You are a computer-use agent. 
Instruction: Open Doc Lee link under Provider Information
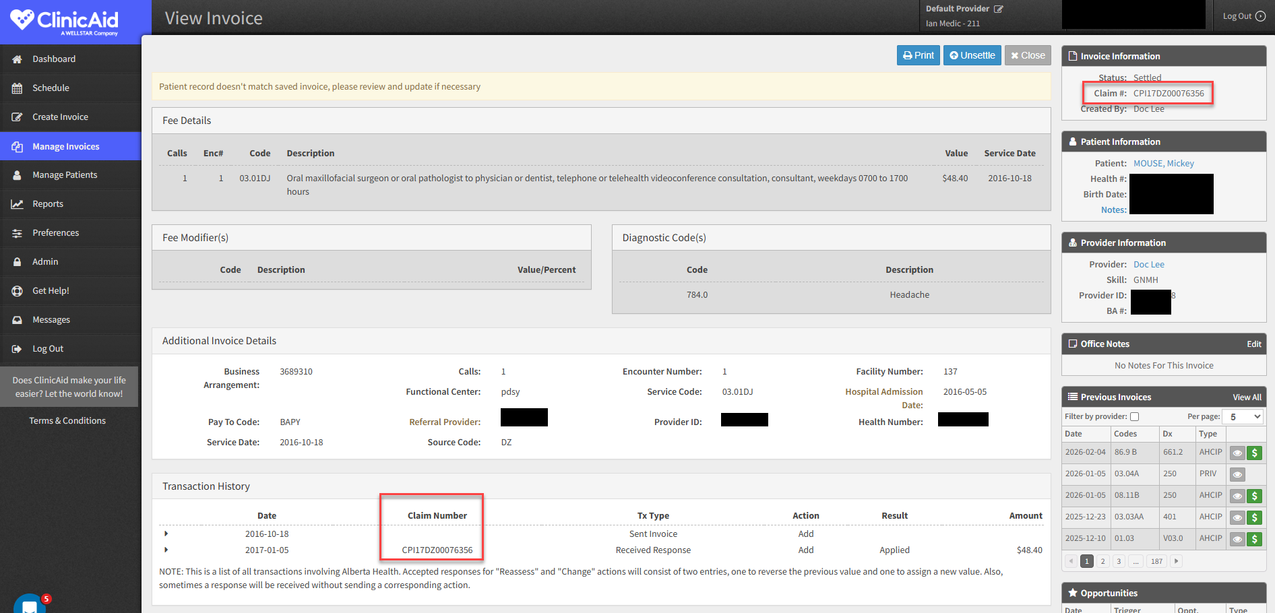point(1148,265)
